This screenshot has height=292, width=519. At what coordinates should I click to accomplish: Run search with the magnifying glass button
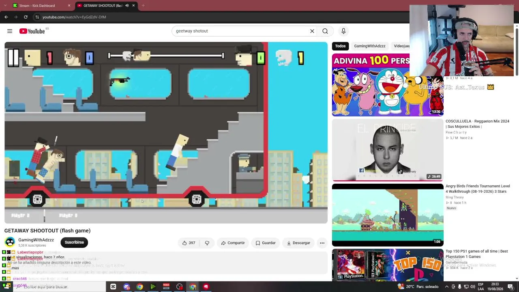tap(325, 31)
